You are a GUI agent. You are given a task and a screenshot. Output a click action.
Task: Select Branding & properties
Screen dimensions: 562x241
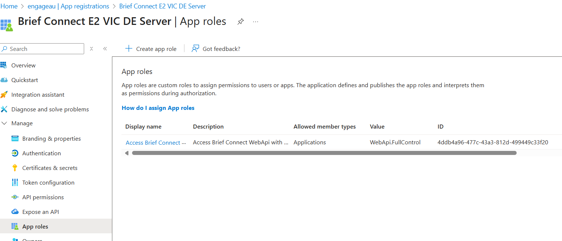coord(52,138)
